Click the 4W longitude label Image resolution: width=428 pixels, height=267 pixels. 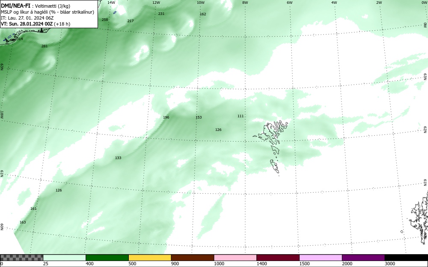click(334, 3)
